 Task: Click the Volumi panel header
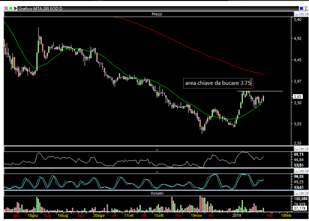click(149, 193)
